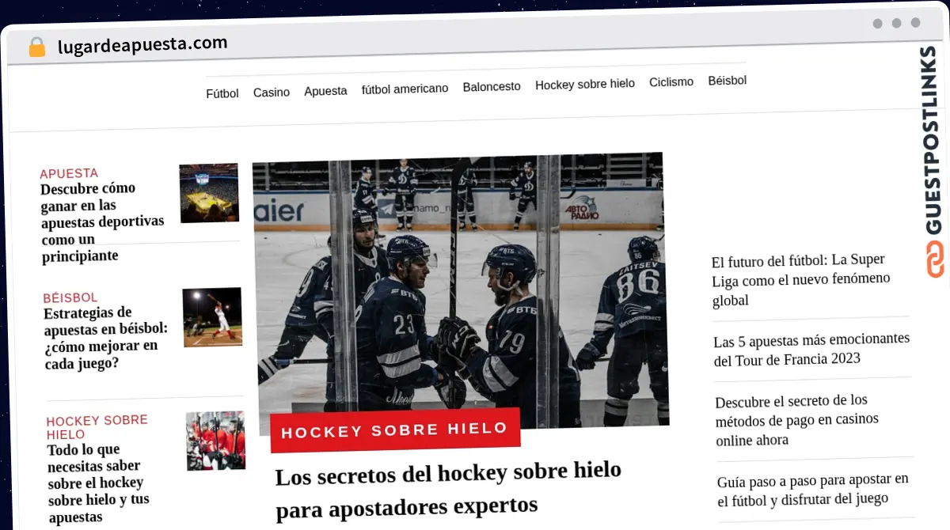Open the Casino menu item
This screenshot has height=530, width=950.
coord(272,93)
